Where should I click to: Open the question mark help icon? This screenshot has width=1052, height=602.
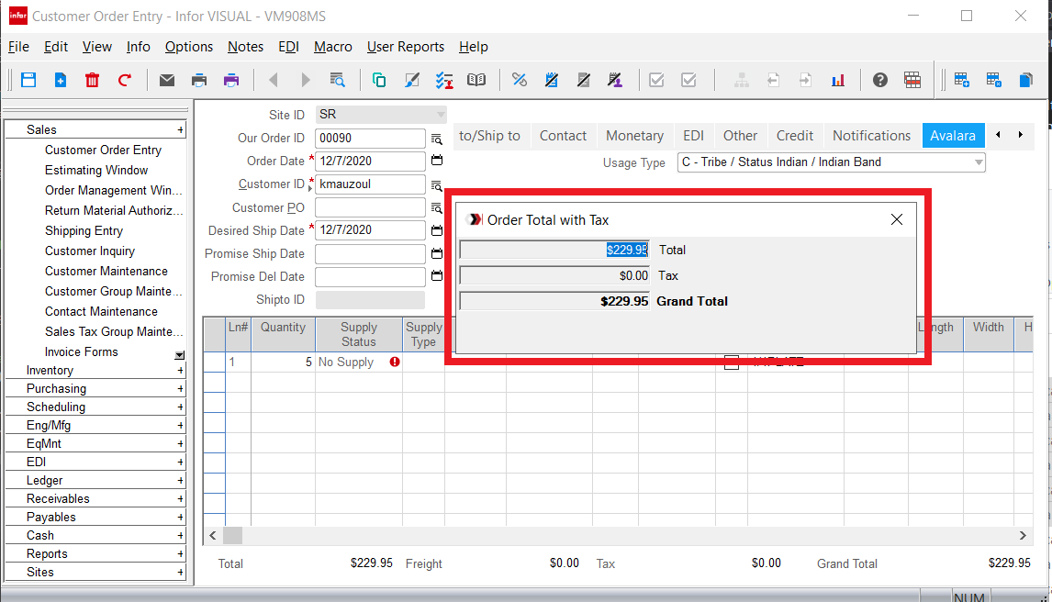tap(880, 80)
